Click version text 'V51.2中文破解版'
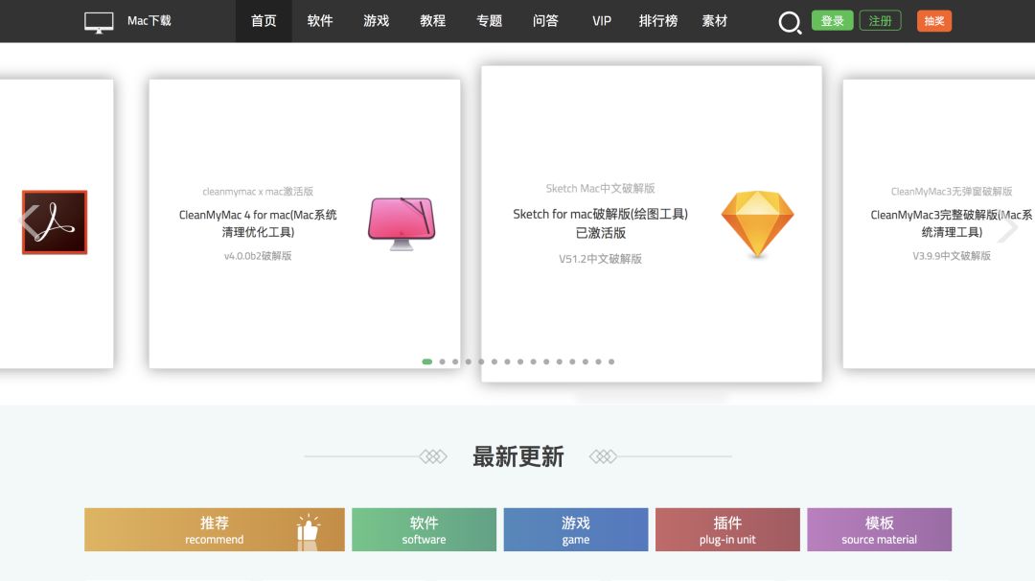Image resolution: width=1035 pixels, height=581 pixels. (601, 259)
